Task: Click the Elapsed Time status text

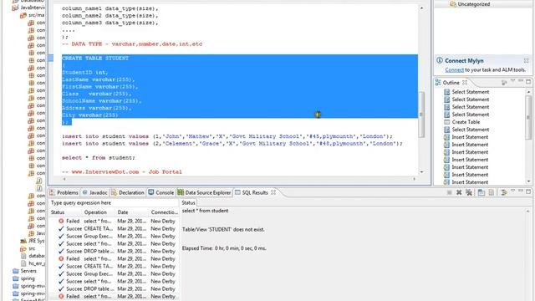Action: (x=224, y=248)
